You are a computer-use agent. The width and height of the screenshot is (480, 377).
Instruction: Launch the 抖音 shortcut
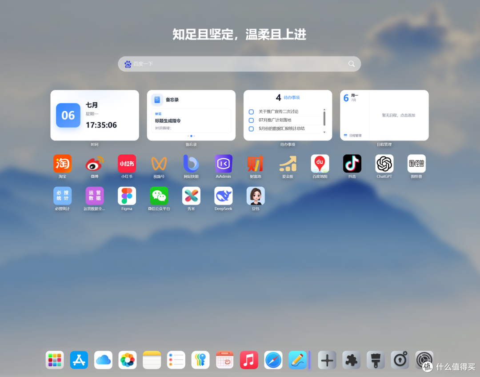tap(352, 164)
